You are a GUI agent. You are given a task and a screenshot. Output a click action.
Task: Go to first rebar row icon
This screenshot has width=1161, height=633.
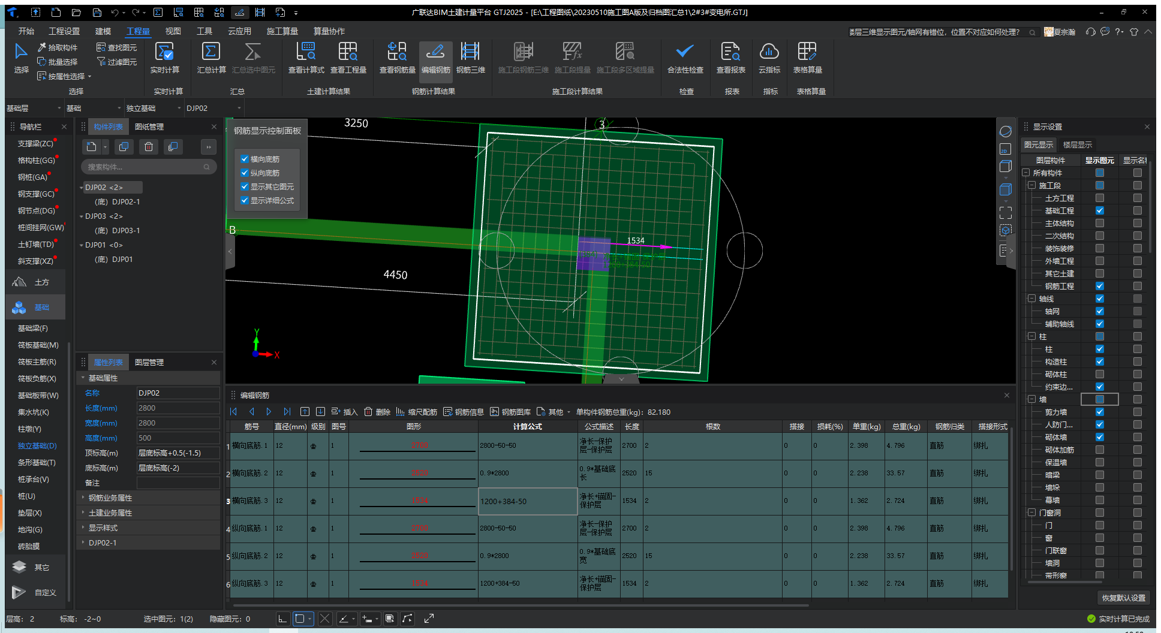click(x=234, y=412)
